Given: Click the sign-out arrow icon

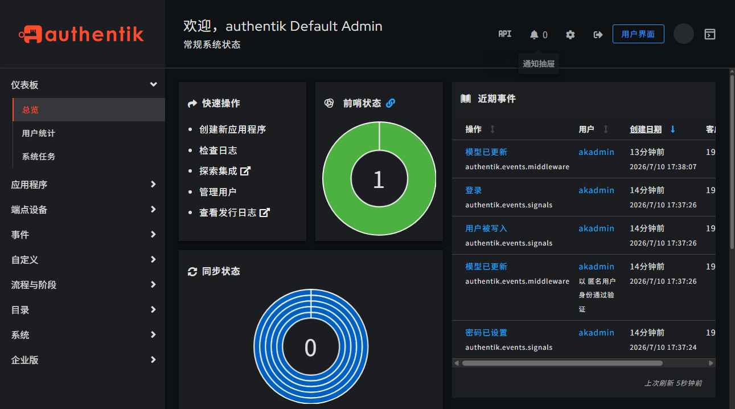Looking at the screenshot, I should pyautogui.click(x=598, y=35).
